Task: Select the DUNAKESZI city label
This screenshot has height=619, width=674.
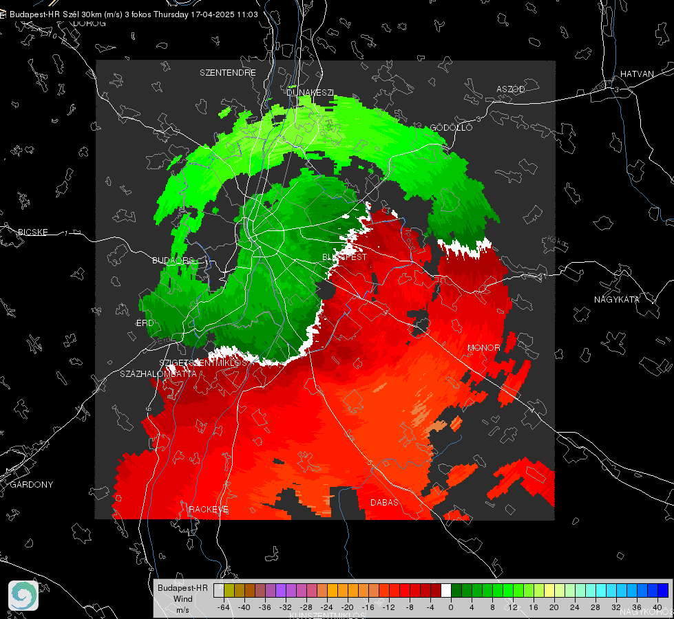Action: [310, 92]
